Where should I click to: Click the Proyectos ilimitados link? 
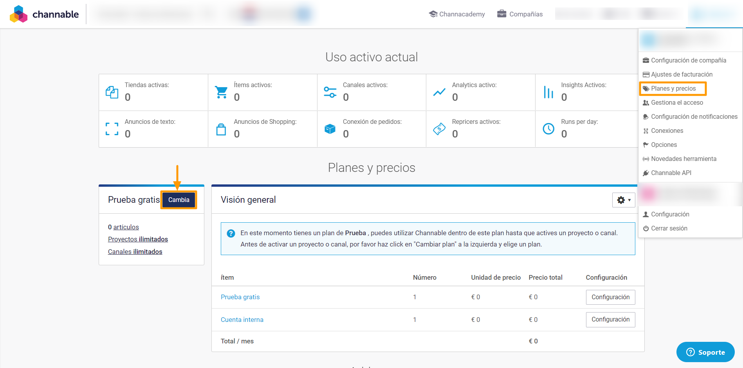pyautogui.click(x=138, y=239)
